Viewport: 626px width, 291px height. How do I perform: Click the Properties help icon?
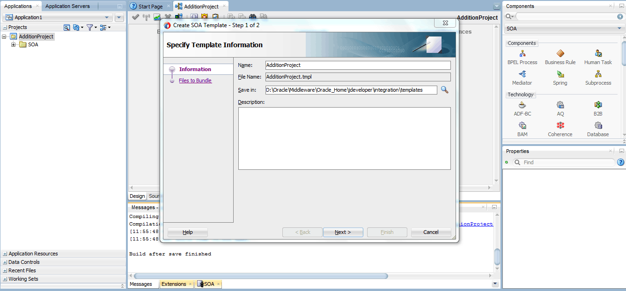(621, 162)
